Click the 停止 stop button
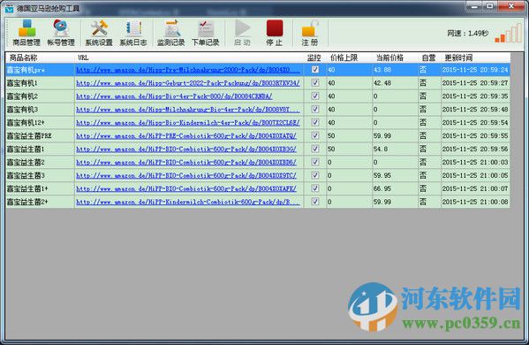Viewport: 529px width, 345px height. 275,33
